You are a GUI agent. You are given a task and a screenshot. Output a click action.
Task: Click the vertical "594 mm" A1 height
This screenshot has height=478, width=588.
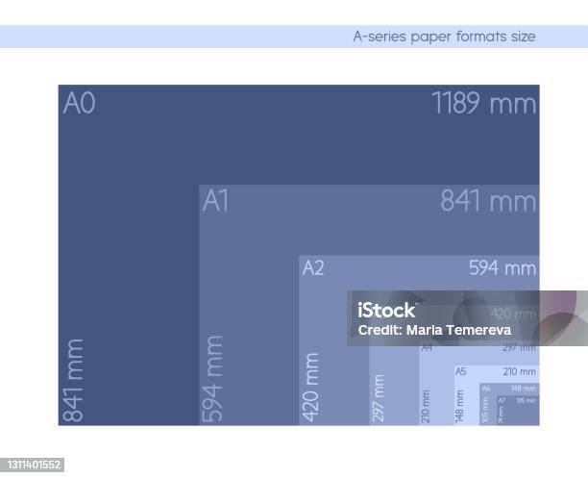tap(212, 379)
